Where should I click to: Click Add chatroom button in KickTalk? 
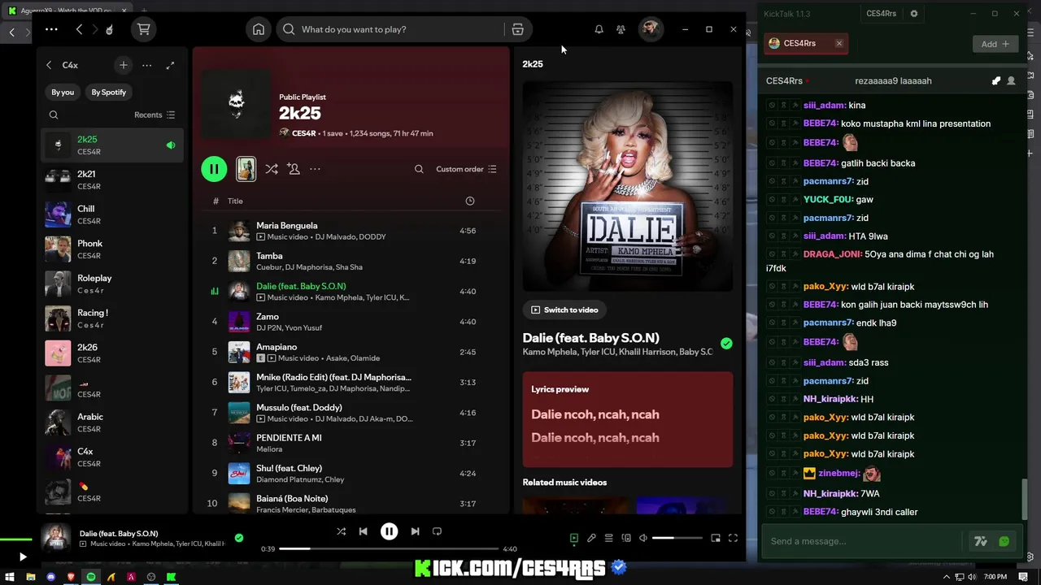click(x=995, y=44)
